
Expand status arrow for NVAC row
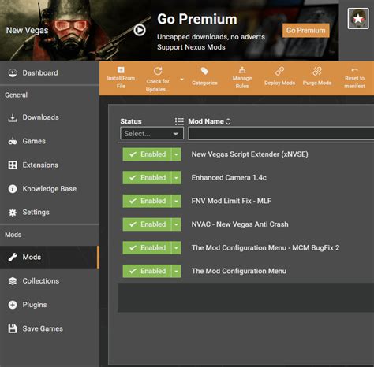176,224
